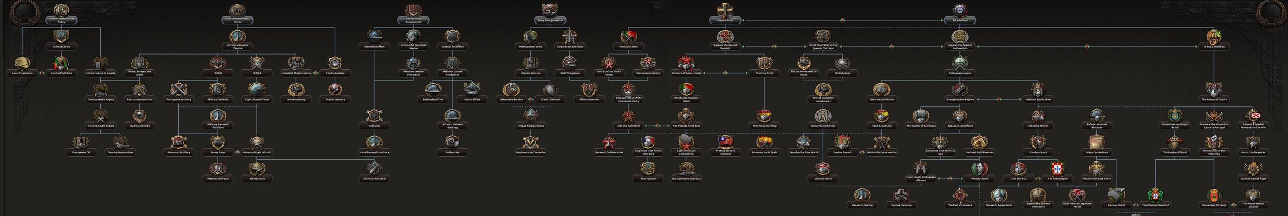Screen dimensions: 1288x216
Task: Select the Mapa Cor-de-Rosa focus icon
Action: click(x=1096, y=142)
